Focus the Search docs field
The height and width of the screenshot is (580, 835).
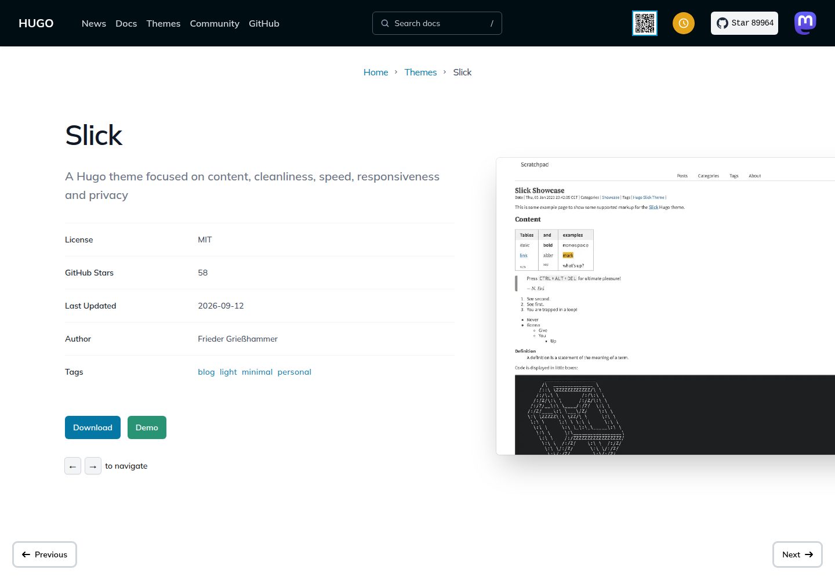coord(437,23)
